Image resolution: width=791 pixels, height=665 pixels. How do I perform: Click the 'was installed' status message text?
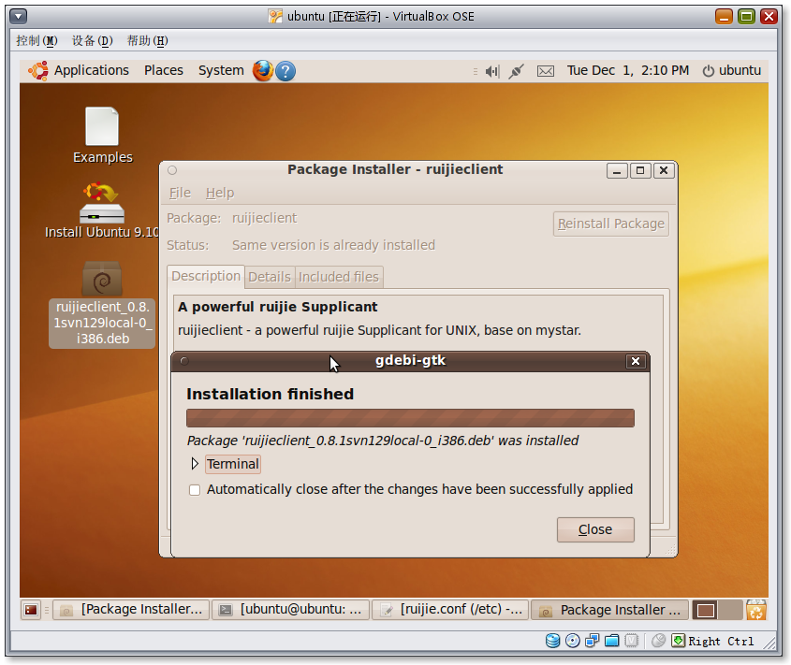coord(382,441)
